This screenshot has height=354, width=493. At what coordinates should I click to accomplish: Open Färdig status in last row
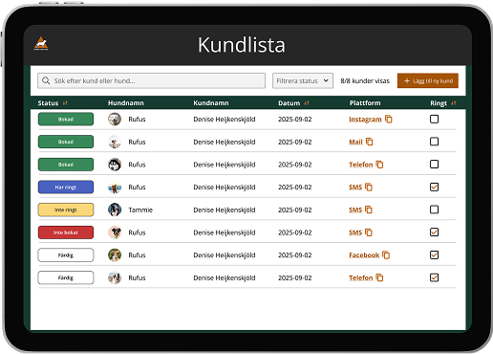66,277
